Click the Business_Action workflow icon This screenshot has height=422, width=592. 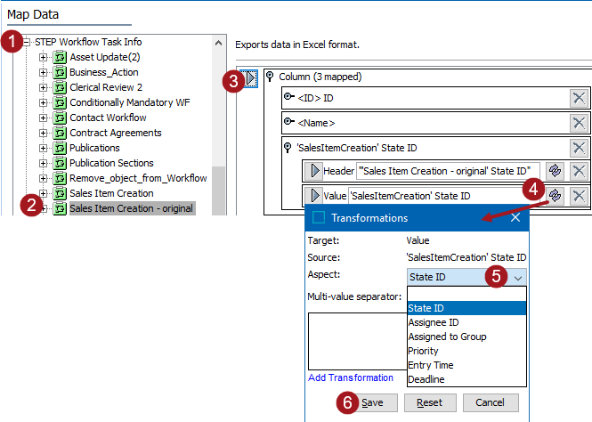tap(60, 72)
